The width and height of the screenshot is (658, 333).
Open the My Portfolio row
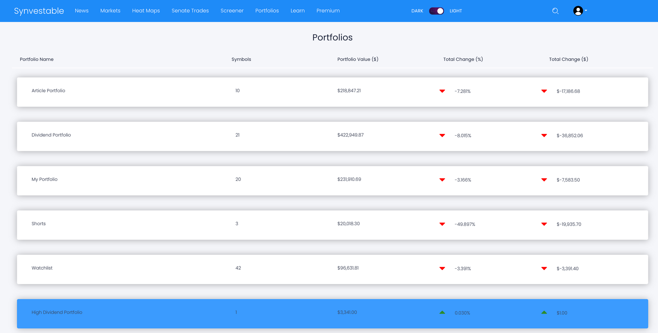[333, 181]
